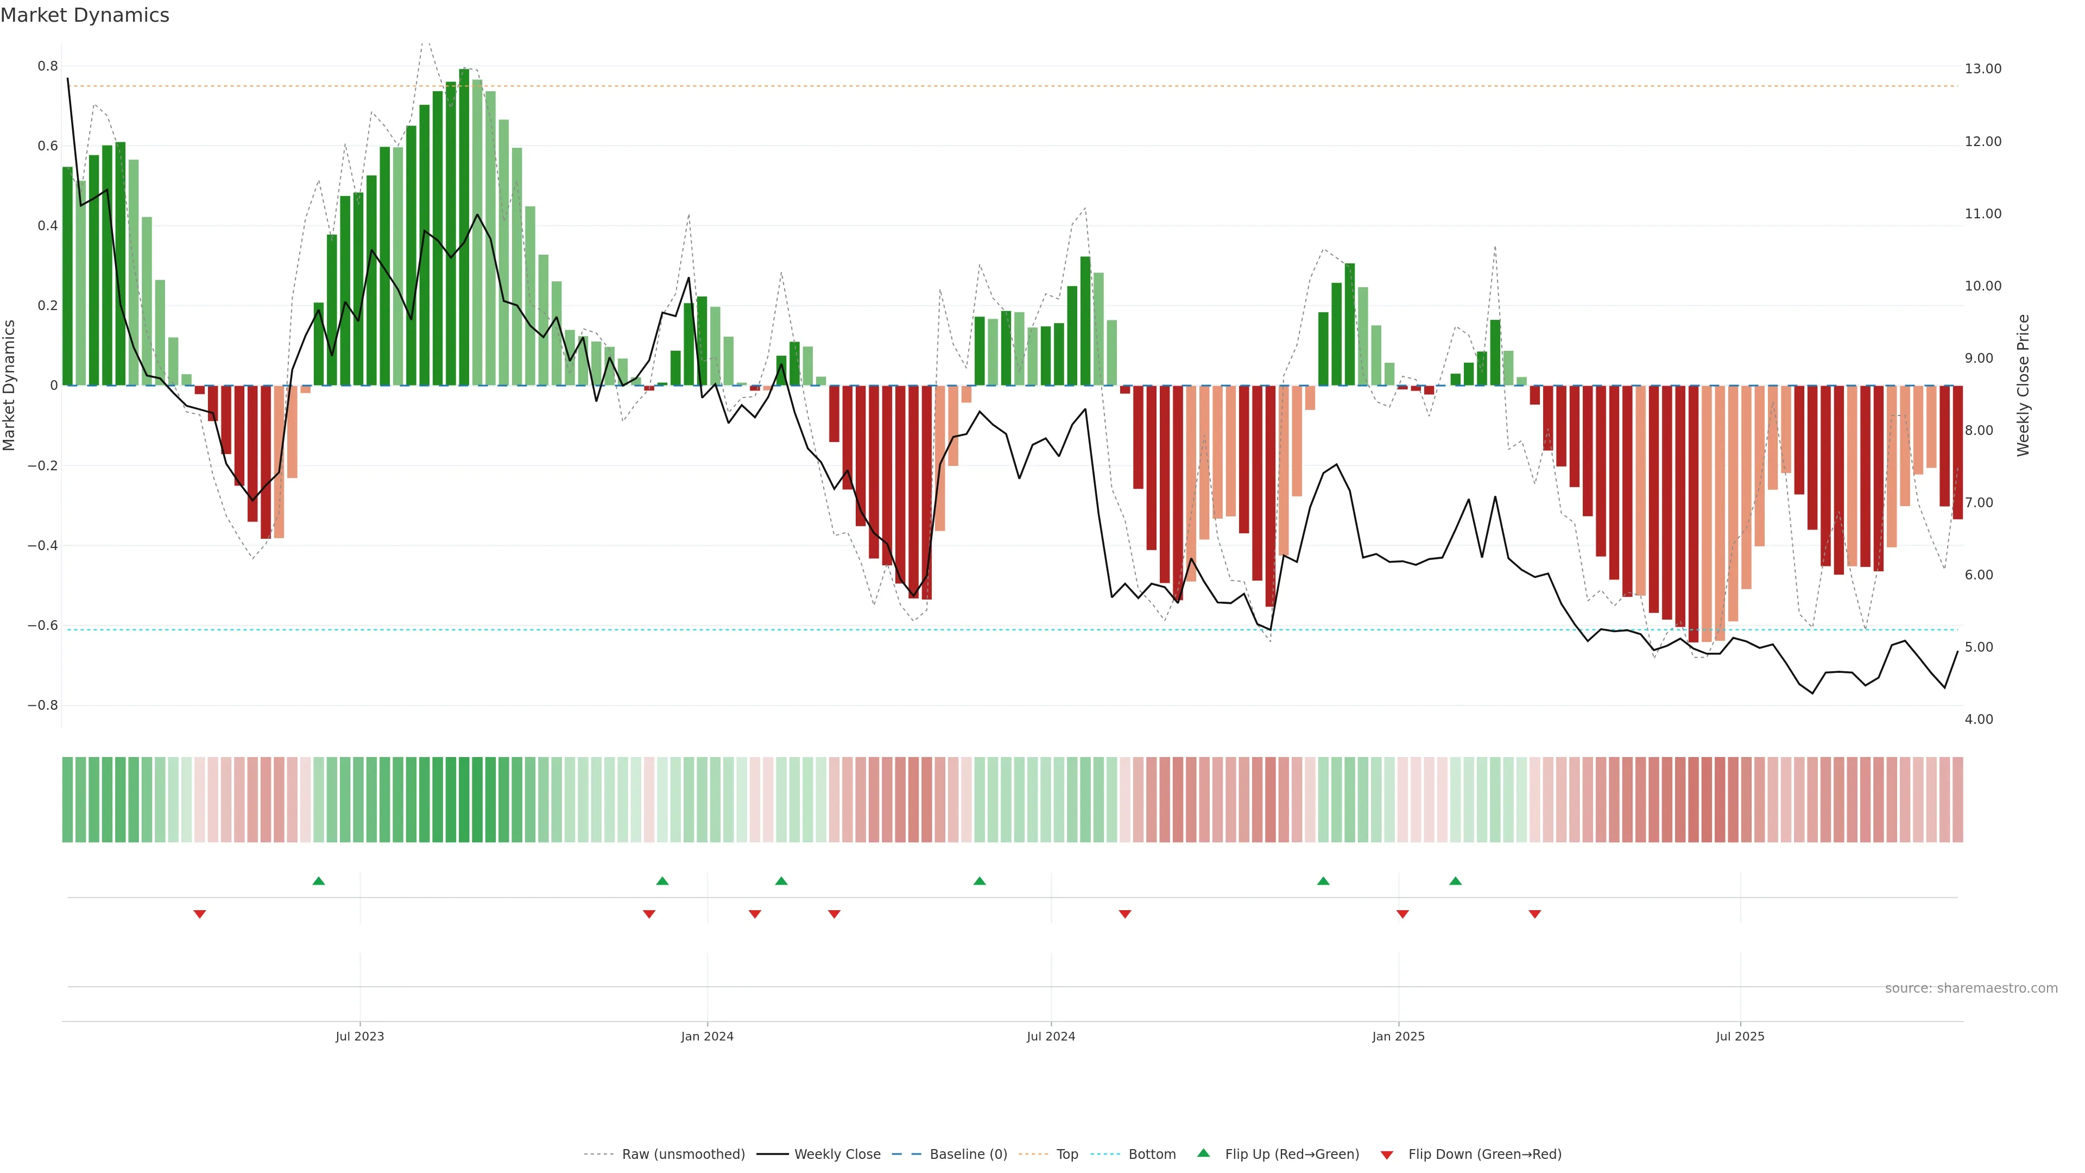Click the last red flip-down marker
Screen dimensions: 2085x1173
(1534, 914)
